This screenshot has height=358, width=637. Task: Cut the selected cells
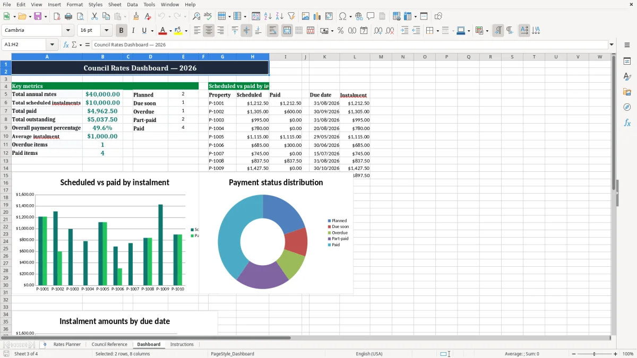[94, 16]
